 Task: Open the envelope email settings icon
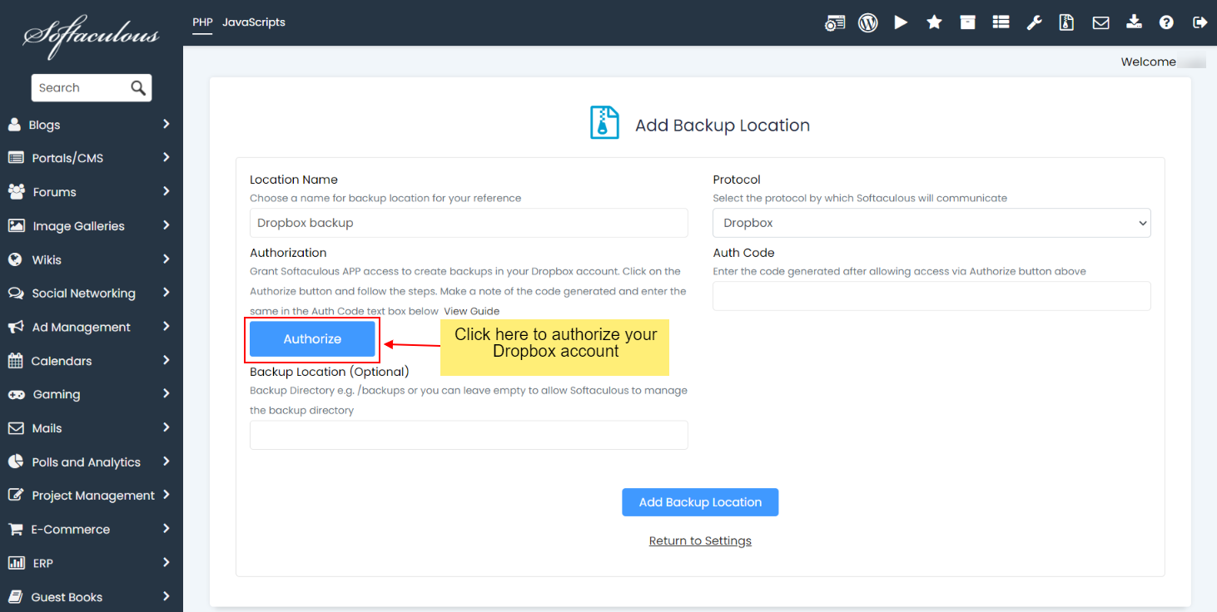point(1100,22)
